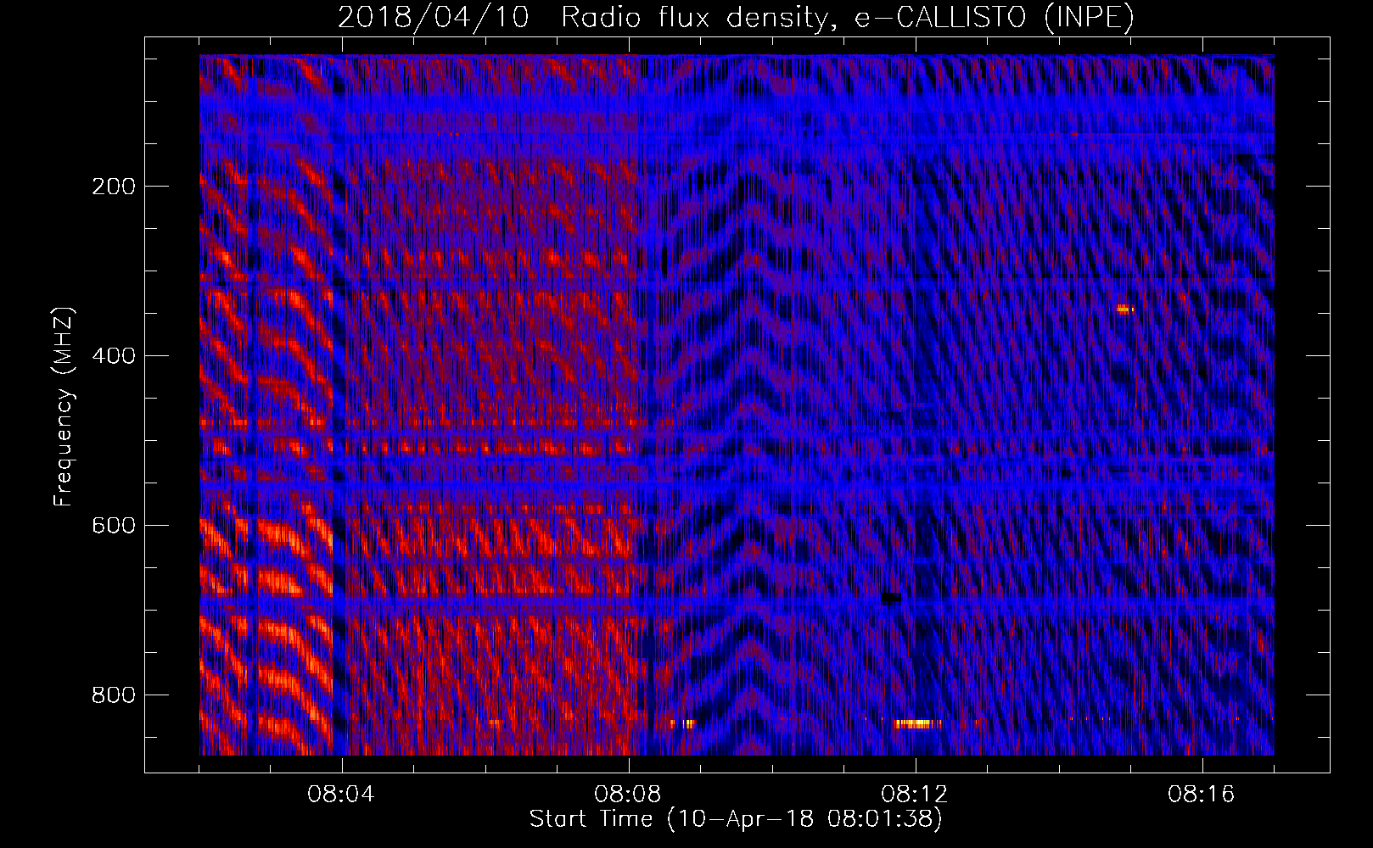Click the 08:12 time tick label
Screen dimensions: 1373x848
click(915, 795)
